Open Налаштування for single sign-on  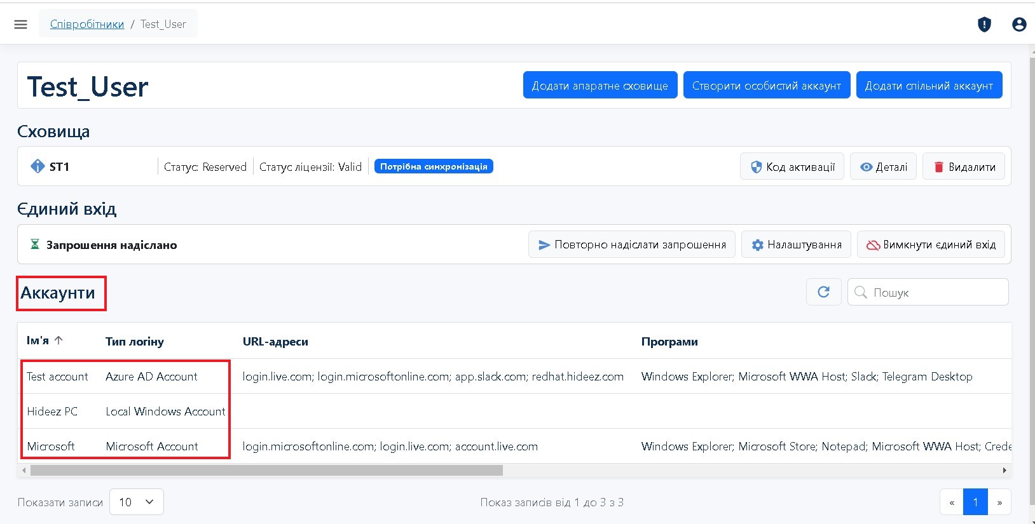click(796, 245)
